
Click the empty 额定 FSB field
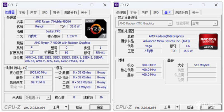coord(38,87)
